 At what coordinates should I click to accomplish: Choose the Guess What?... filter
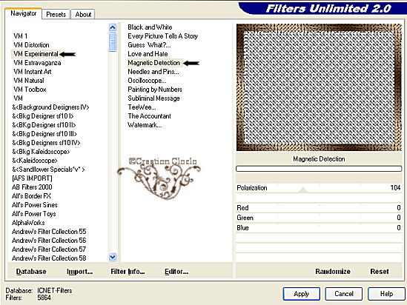149,45
